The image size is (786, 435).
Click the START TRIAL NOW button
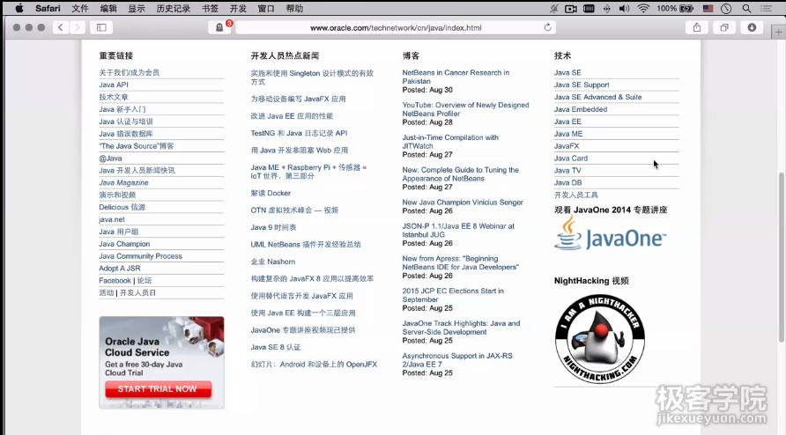(158, 389)
